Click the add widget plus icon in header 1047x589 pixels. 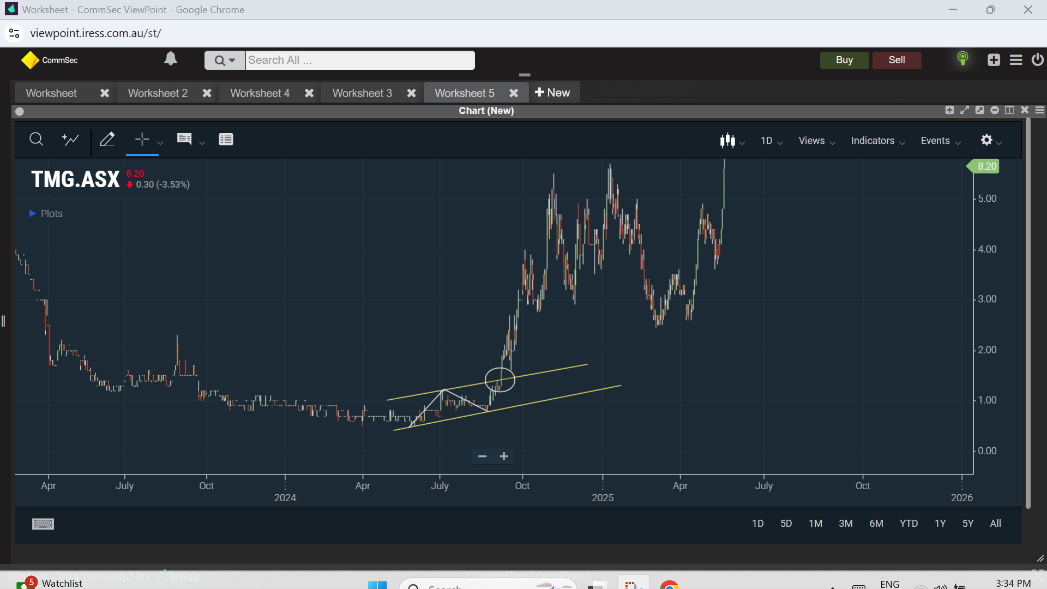pyautogui.click(x=994, y=60)
